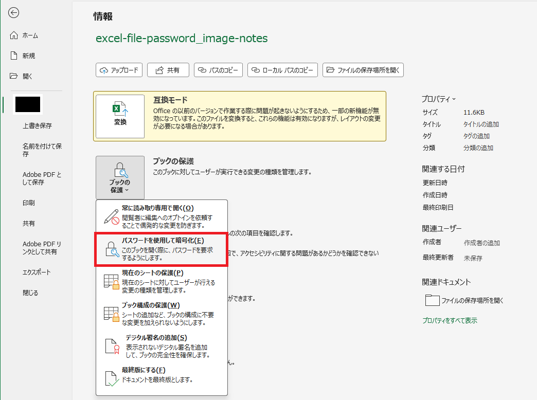Click the タグの追加 field
Screen dimensions: 537x400
(x=476, y=136)
